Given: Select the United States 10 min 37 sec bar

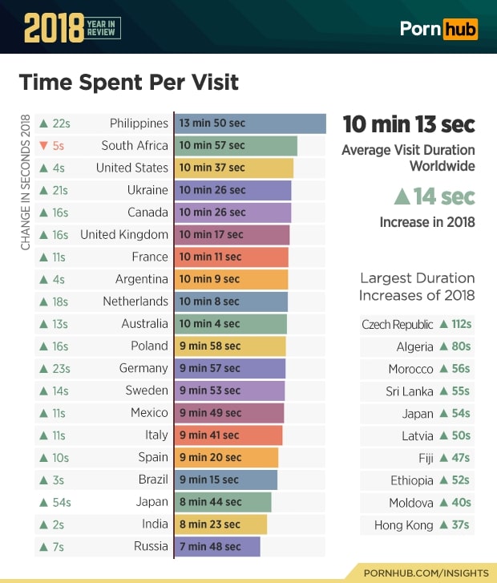Looking at the screenshot, I should tap(233, 168).
